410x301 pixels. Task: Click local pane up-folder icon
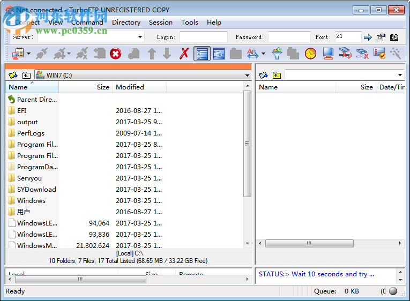pos(26,76)
